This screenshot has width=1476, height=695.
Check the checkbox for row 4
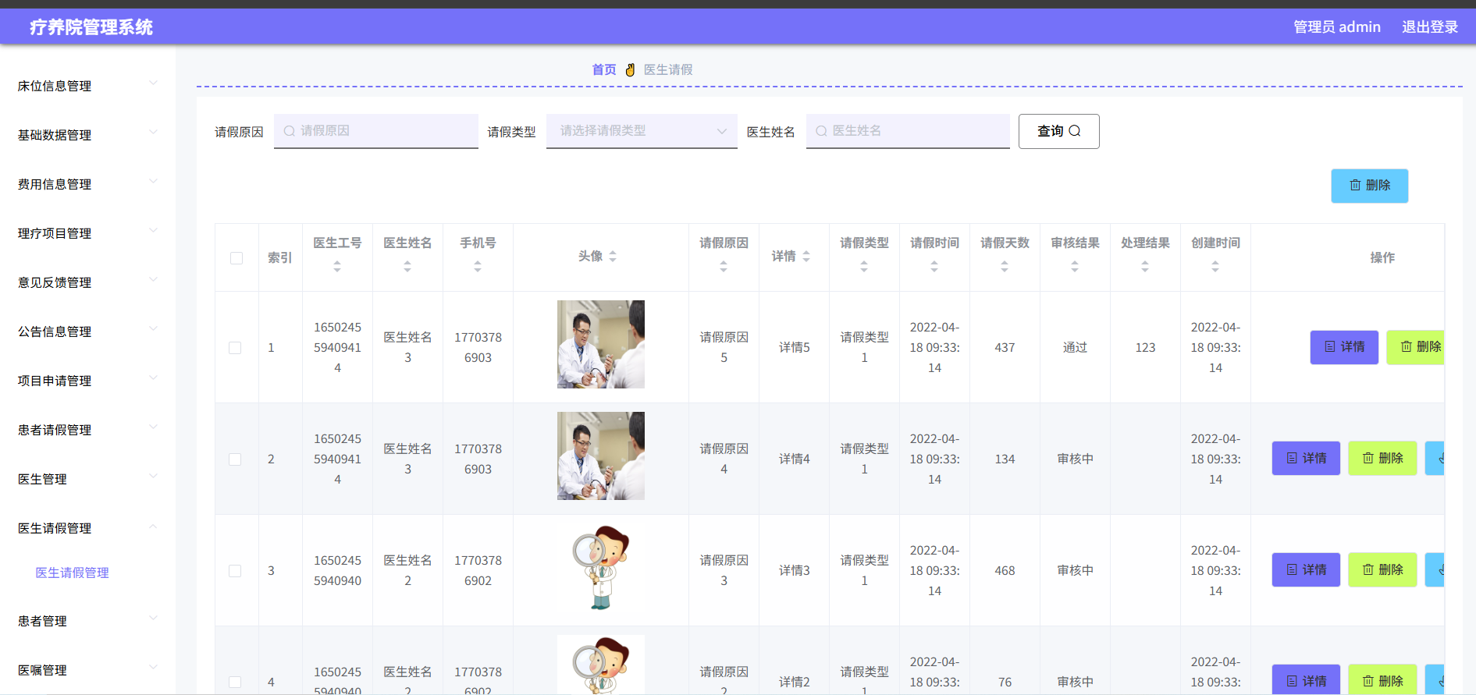click(235, 682)
